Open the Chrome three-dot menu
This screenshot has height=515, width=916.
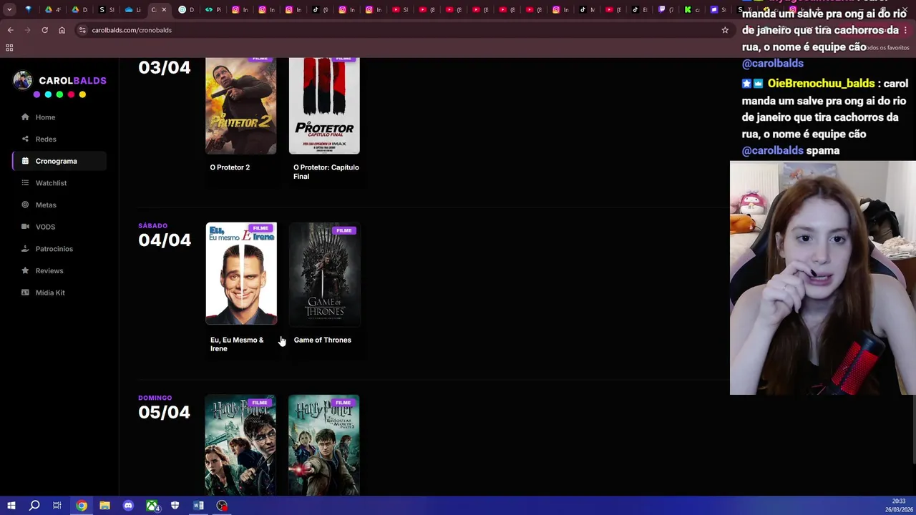(x=905, y=30)
